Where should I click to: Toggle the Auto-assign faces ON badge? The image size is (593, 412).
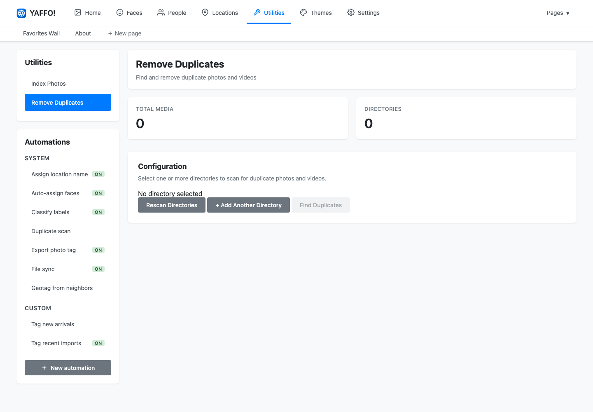pyautogui.click(x=98, y=193)
